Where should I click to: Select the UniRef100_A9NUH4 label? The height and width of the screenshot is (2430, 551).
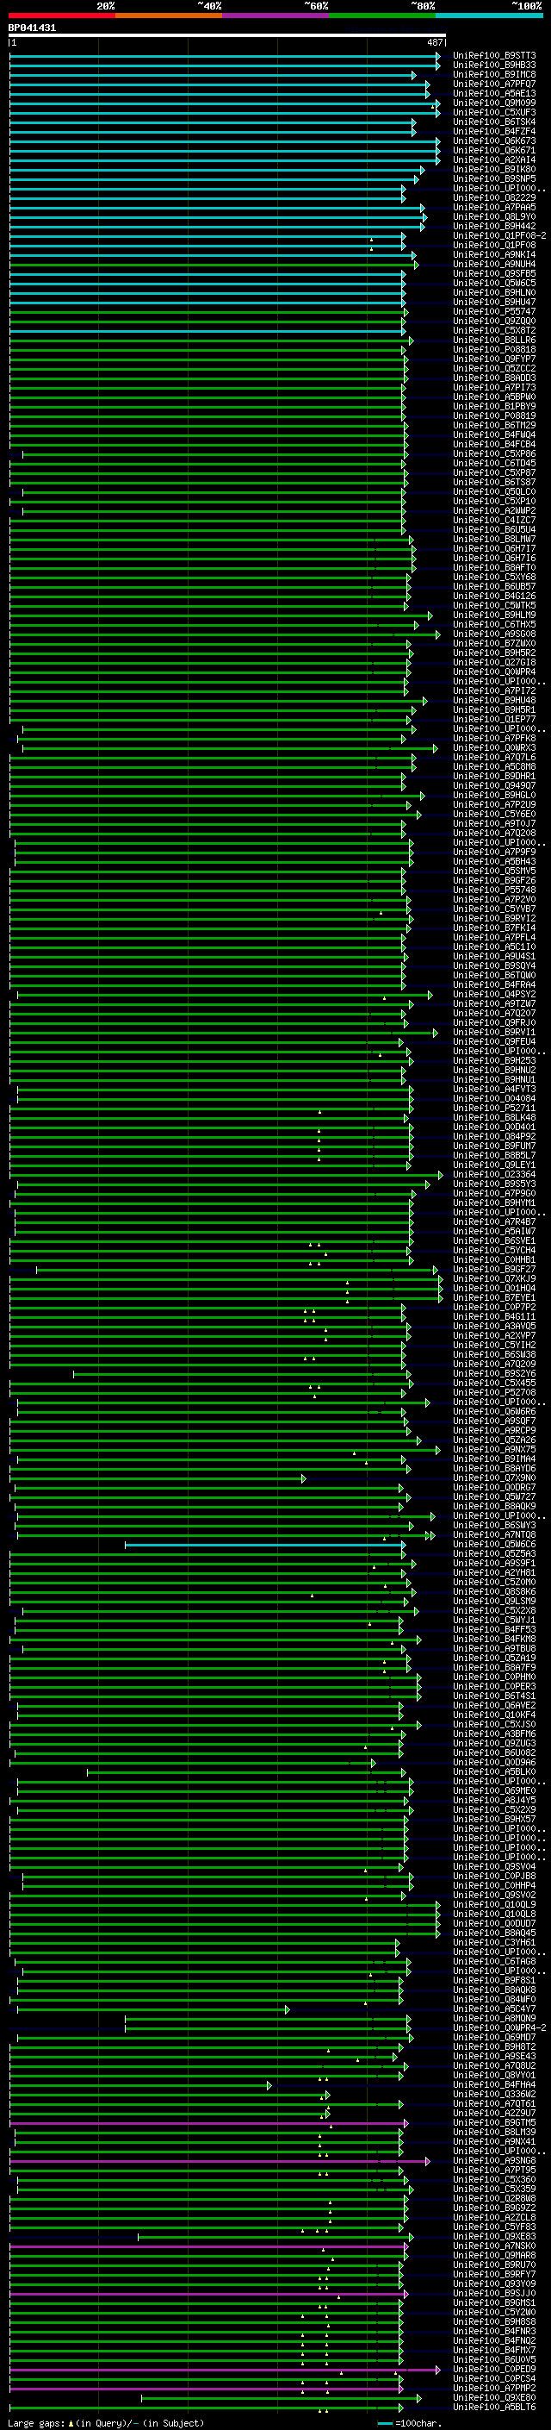494,264
